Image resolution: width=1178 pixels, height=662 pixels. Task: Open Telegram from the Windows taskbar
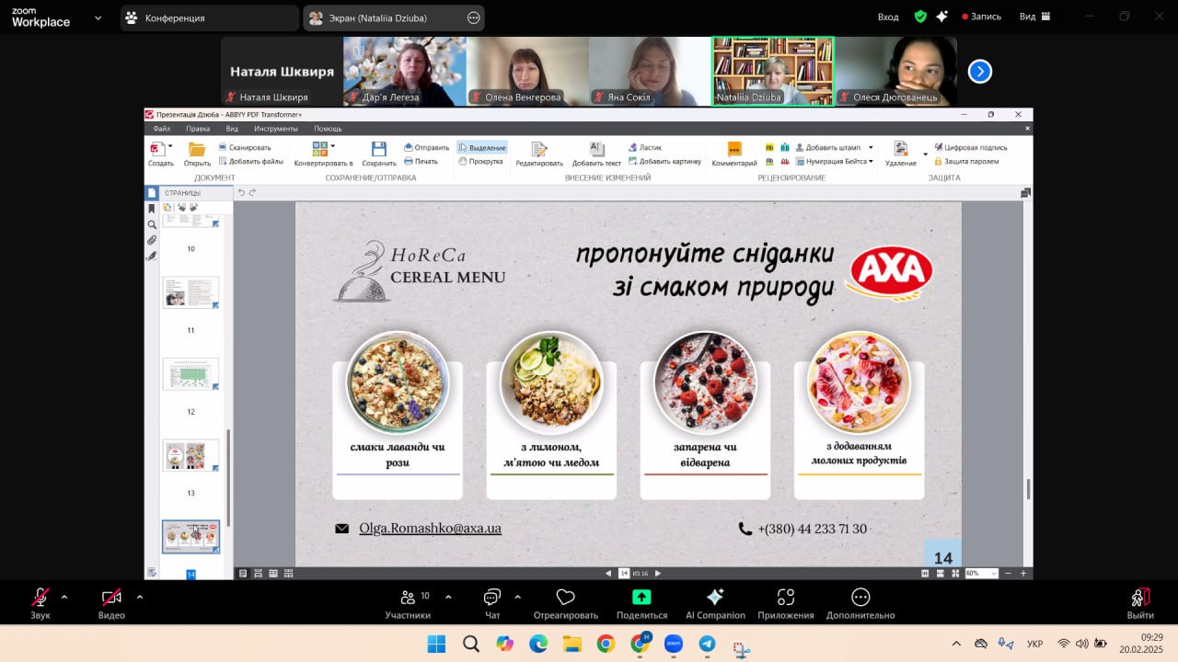707,644
